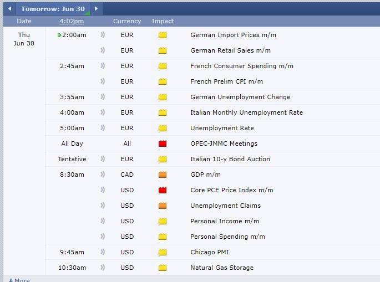Go to previous day using left arrow
This screenshot has height=282, width=380.
[x=9, y=9]
